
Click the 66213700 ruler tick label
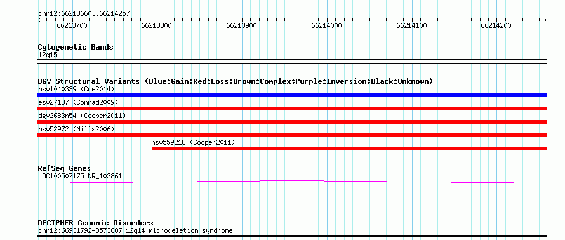pyautogui.click(x=72, y=25)
